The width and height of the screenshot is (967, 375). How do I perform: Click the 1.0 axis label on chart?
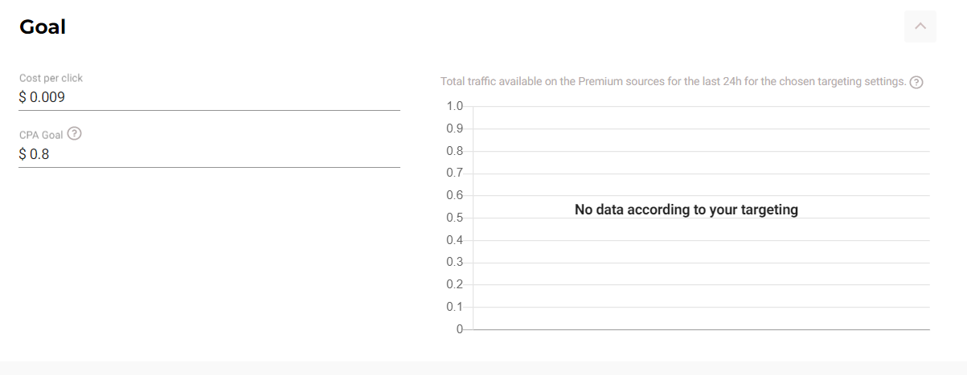click(455, 106)
